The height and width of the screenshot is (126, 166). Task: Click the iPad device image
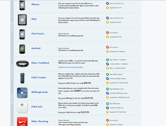click(22, 20)
